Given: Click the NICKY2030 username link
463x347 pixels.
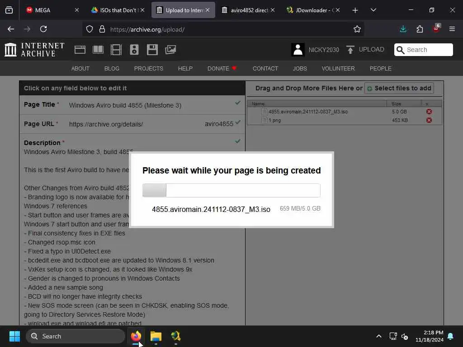Looking at the screenshot, I should pyautogui.click(x=324, y=50).
